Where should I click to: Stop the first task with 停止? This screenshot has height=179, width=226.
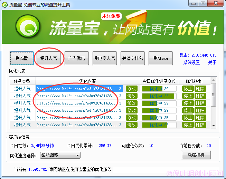(x=188, y=89)
